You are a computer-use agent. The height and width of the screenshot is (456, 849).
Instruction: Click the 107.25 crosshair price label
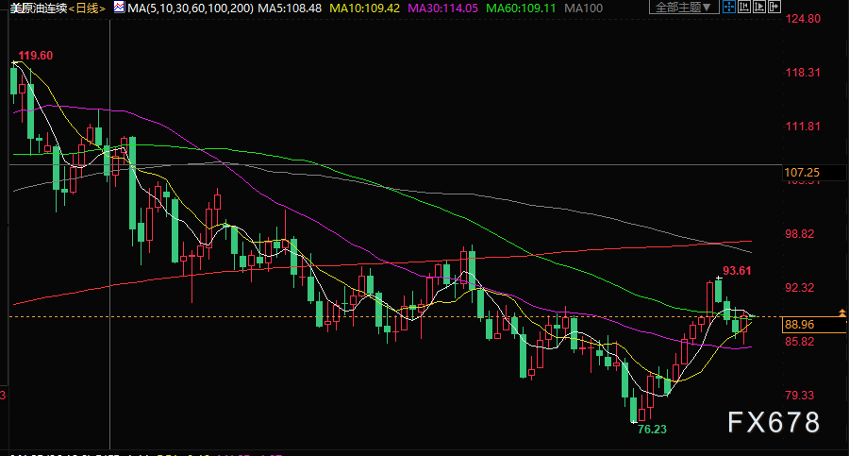pos(804,173)
